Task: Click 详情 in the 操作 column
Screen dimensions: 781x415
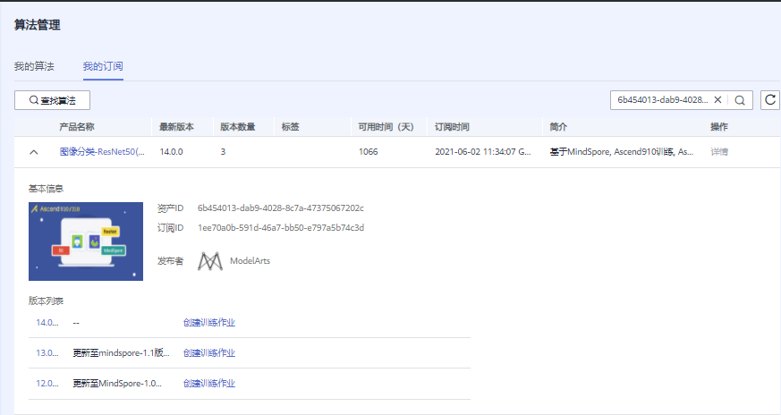Action: pyautogui.click(x=719, y=152)
